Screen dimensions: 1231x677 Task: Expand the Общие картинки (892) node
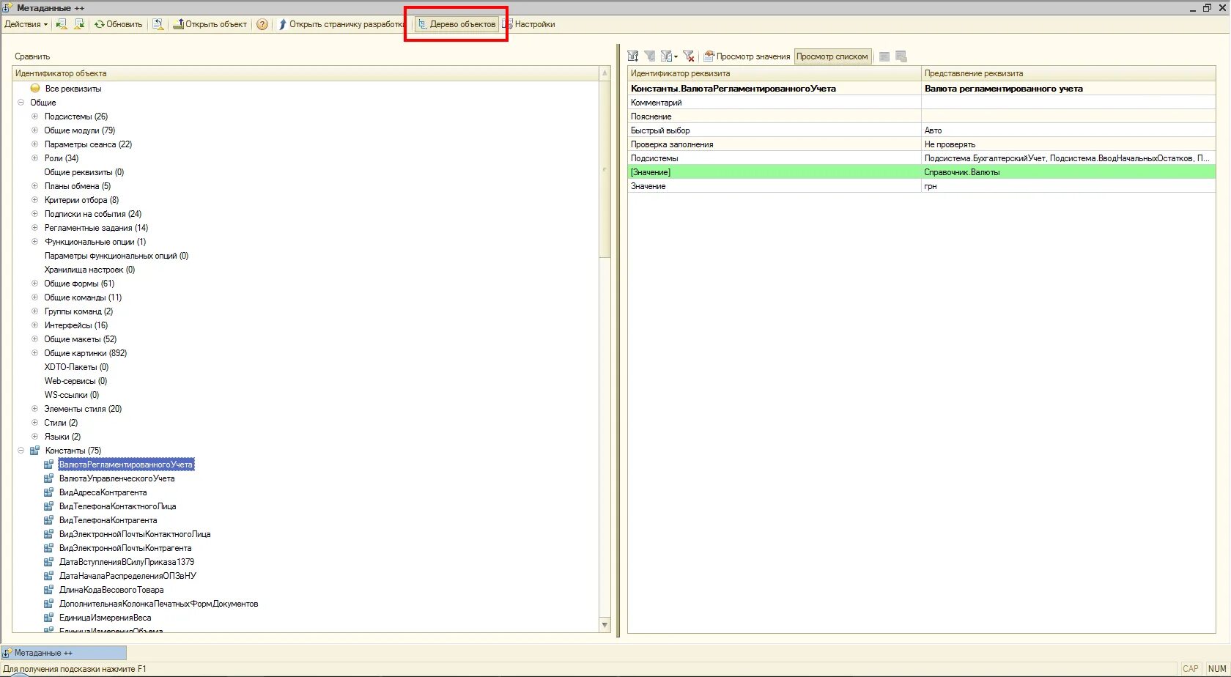(x=34, y=353)
